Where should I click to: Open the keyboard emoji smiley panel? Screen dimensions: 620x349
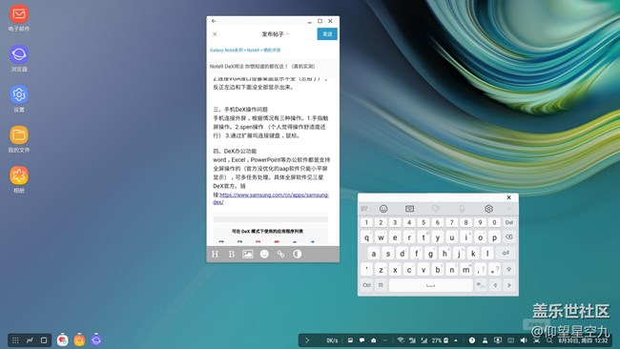click(x=383, y=208)
